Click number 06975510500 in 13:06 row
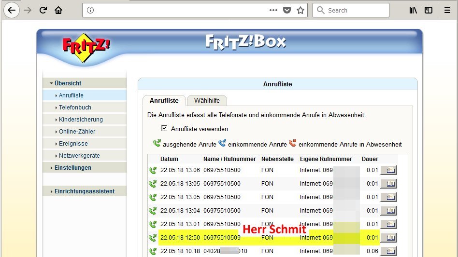Screen dimensions: 458x257 [x=222, y=170]
